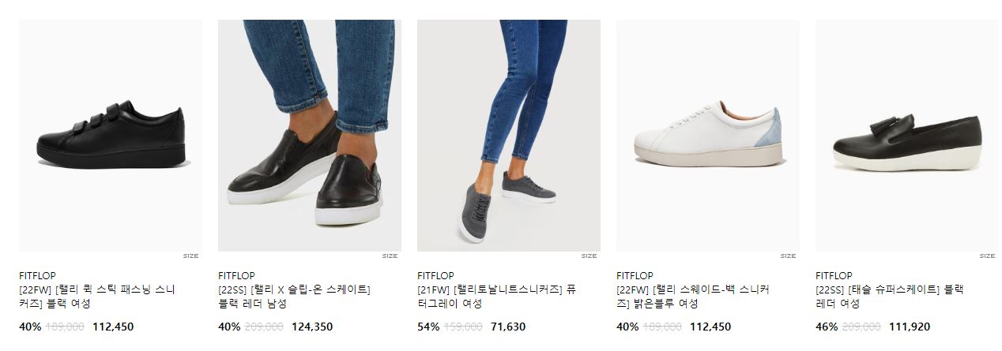This screenshot has height=351, width=1002.
Task: Open FITFLOP brand link above 태슬 슈퍼스케이트
Action: 834,276
